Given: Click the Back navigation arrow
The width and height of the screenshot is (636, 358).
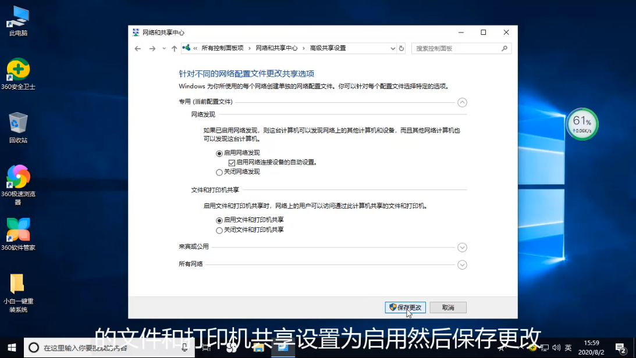Looking at the screenshot, I should [138, 49].
